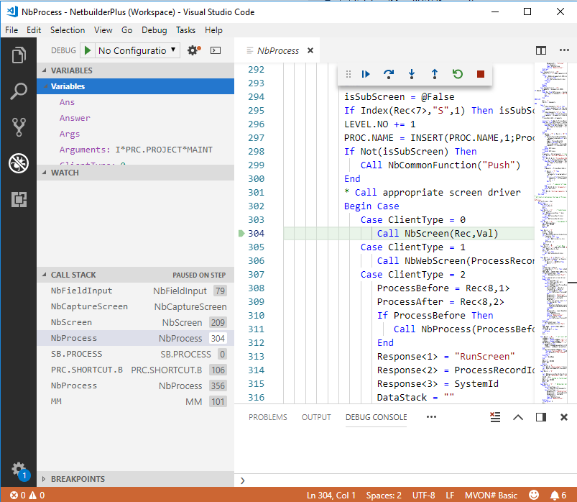
Task: Move the panel to the right
Action: tap(541, 417)
